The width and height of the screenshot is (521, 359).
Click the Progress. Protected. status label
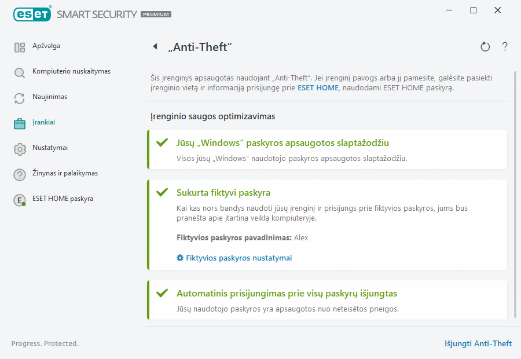(x=45, y=343)
